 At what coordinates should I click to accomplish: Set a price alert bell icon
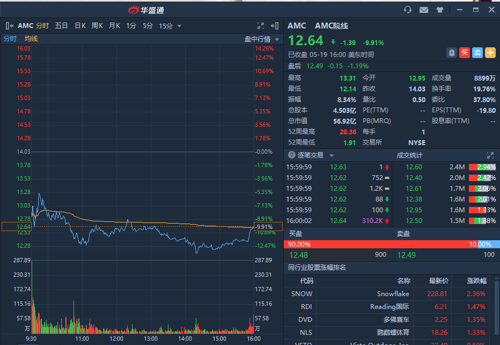(x=452, y=53)
